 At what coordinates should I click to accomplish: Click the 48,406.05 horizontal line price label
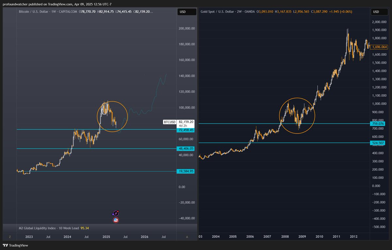click(x=186, y=149)
